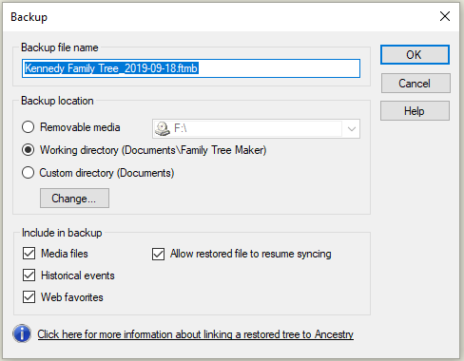Choose the Custom directory radio button
Screen dimensions: 464x361
click(28, 173)
